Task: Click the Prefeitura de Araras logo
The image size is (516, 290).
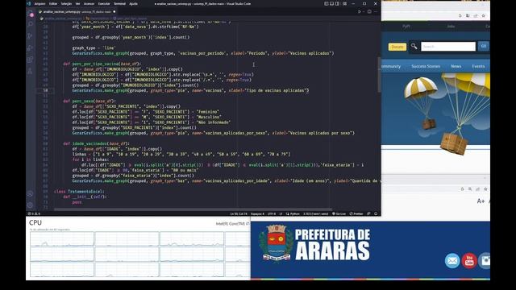Action: click(x=314, y=244)
